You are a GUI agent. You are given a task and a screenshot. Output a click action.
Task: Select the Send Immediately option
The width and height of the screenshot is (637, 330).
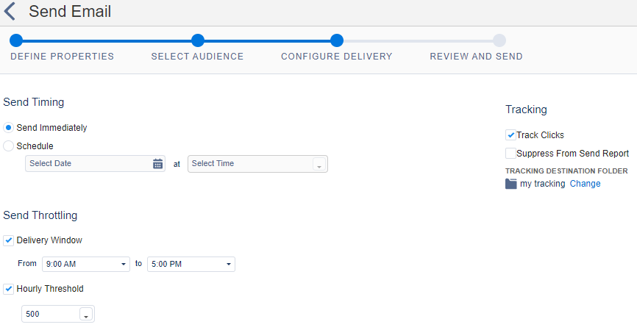[8, 127]
